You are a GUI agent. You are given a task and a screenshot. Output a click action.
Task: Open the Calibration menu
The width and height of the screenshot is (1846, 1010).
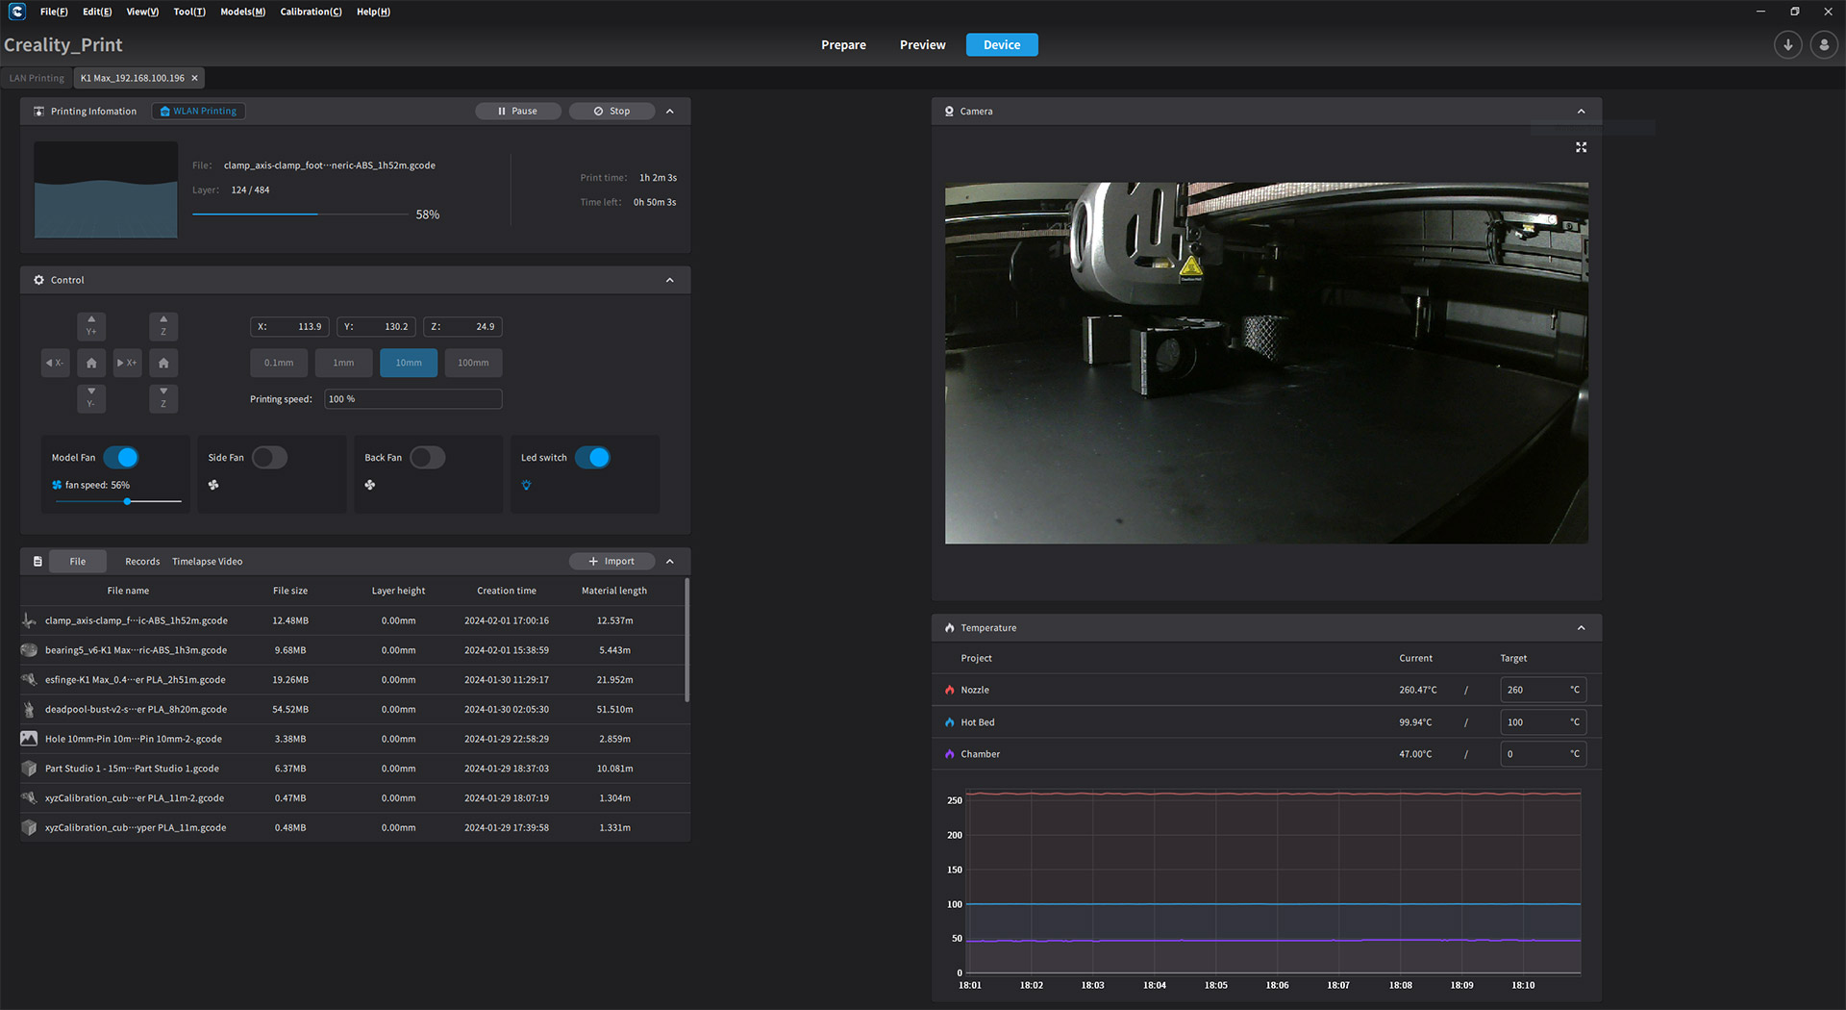point(311,12)
